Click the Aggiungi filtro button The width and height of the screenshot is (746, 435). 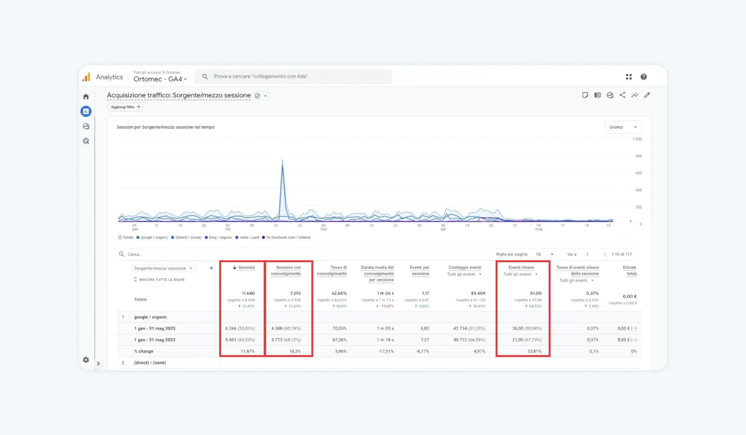pyautogui.click(x=125, y=107)
